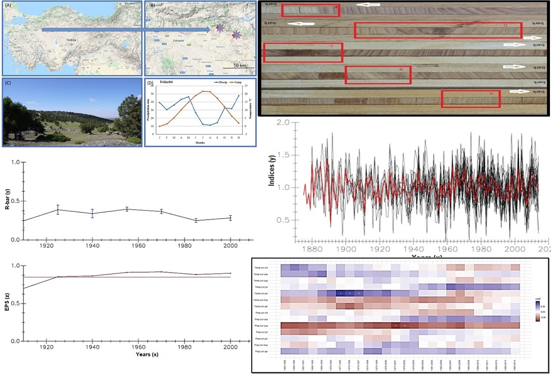Click the red box labeled A on wood cores
This screenshot has height=374, width=551.
470,99
